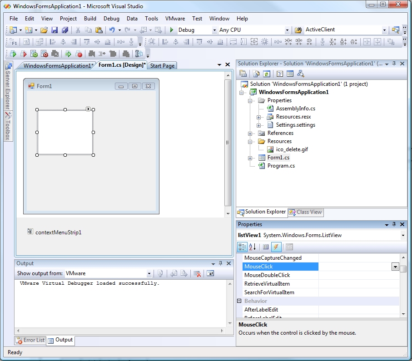Select the MouseDoubleClick event row
The height and width of the screenshot is (361, 412).
point(267,275)
